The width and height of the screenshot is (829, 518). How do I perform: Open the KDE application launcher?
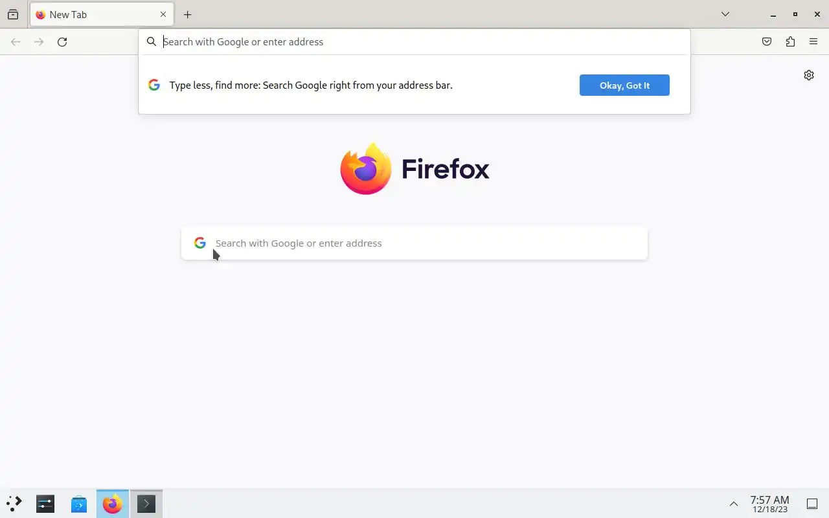pos(14,504)
